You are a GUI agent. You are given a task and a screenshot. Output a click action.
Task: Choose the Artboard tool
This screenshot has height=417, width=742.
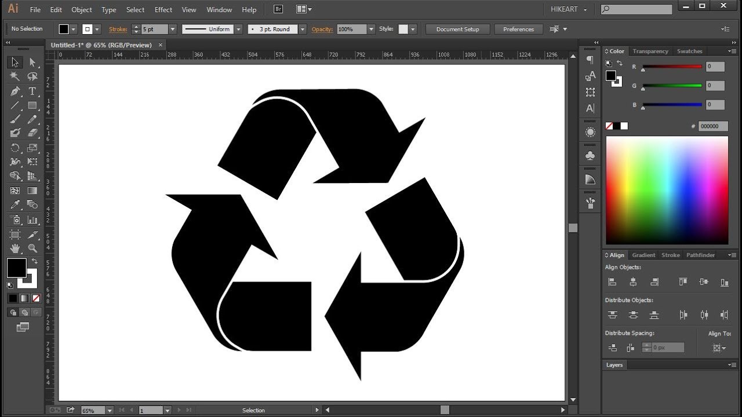[x=15, y=234]
